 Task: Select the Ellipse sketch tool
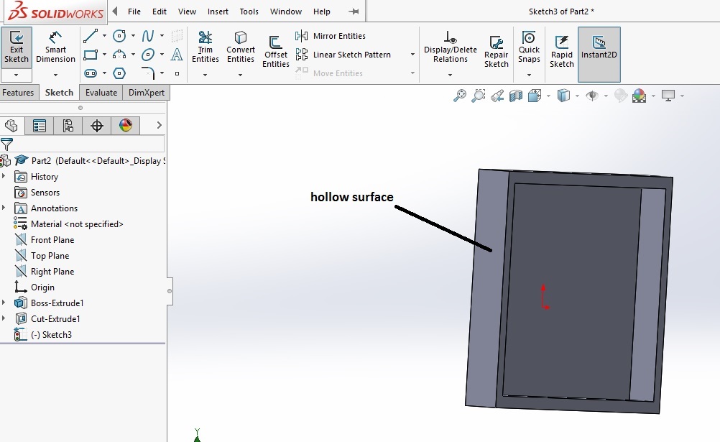coord(148,55)
